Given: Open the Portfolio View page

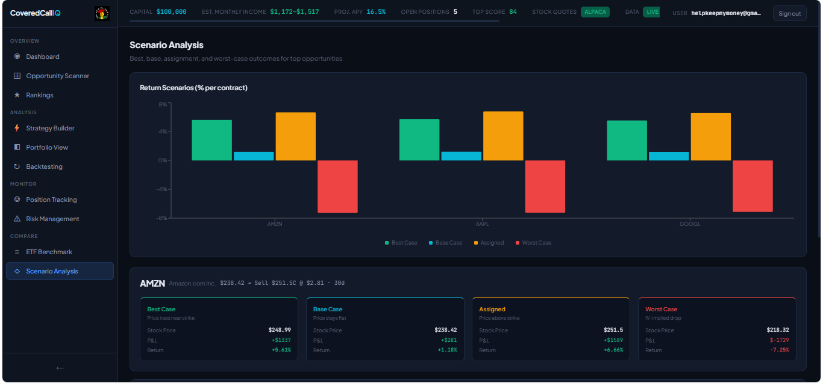Looking at the screenshot, I should pos(47,147).
